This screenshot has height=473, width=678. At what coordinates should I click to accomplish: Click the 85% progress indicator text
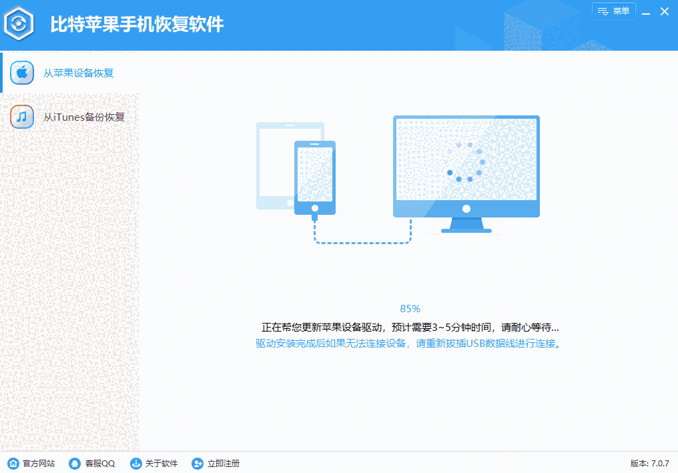pos(410,308)
